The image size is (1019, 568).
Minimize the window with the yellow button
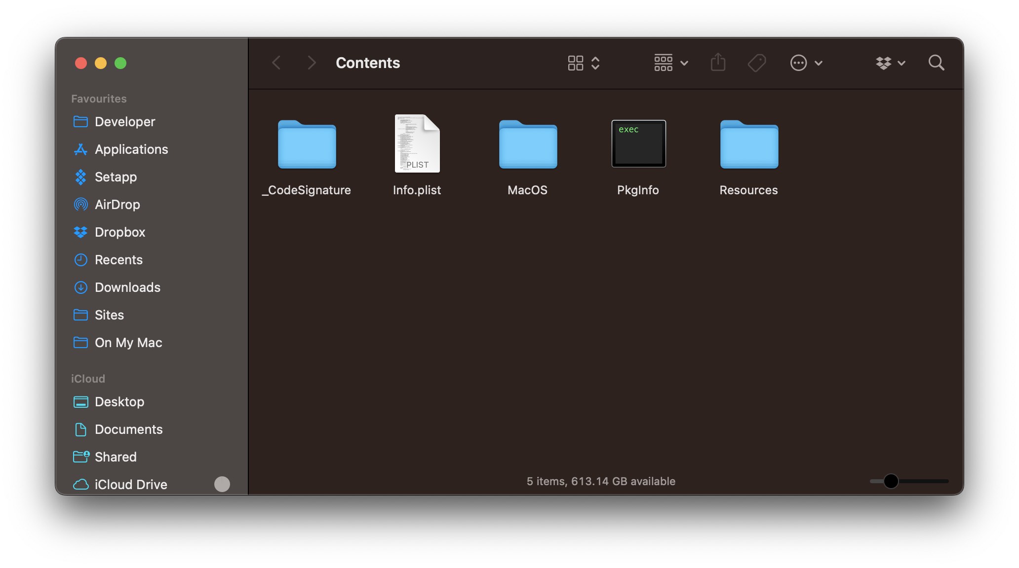(x=101, y=63)
